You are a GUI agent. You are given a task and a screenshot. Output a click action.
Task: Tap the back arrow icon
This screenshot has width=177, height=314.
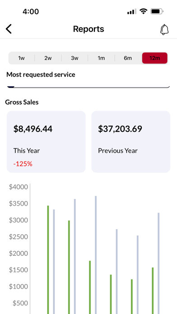click(9, 29)
